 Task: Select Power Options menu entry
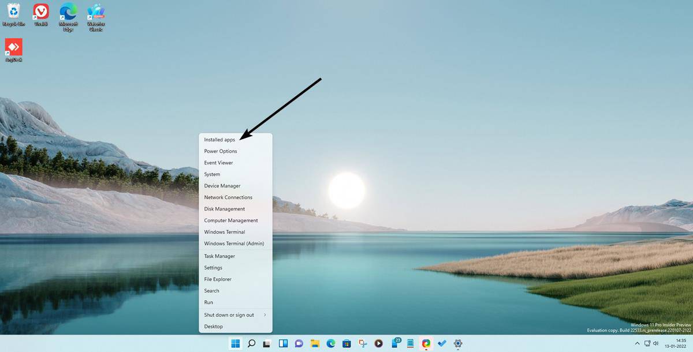click(x=236, y=151)
